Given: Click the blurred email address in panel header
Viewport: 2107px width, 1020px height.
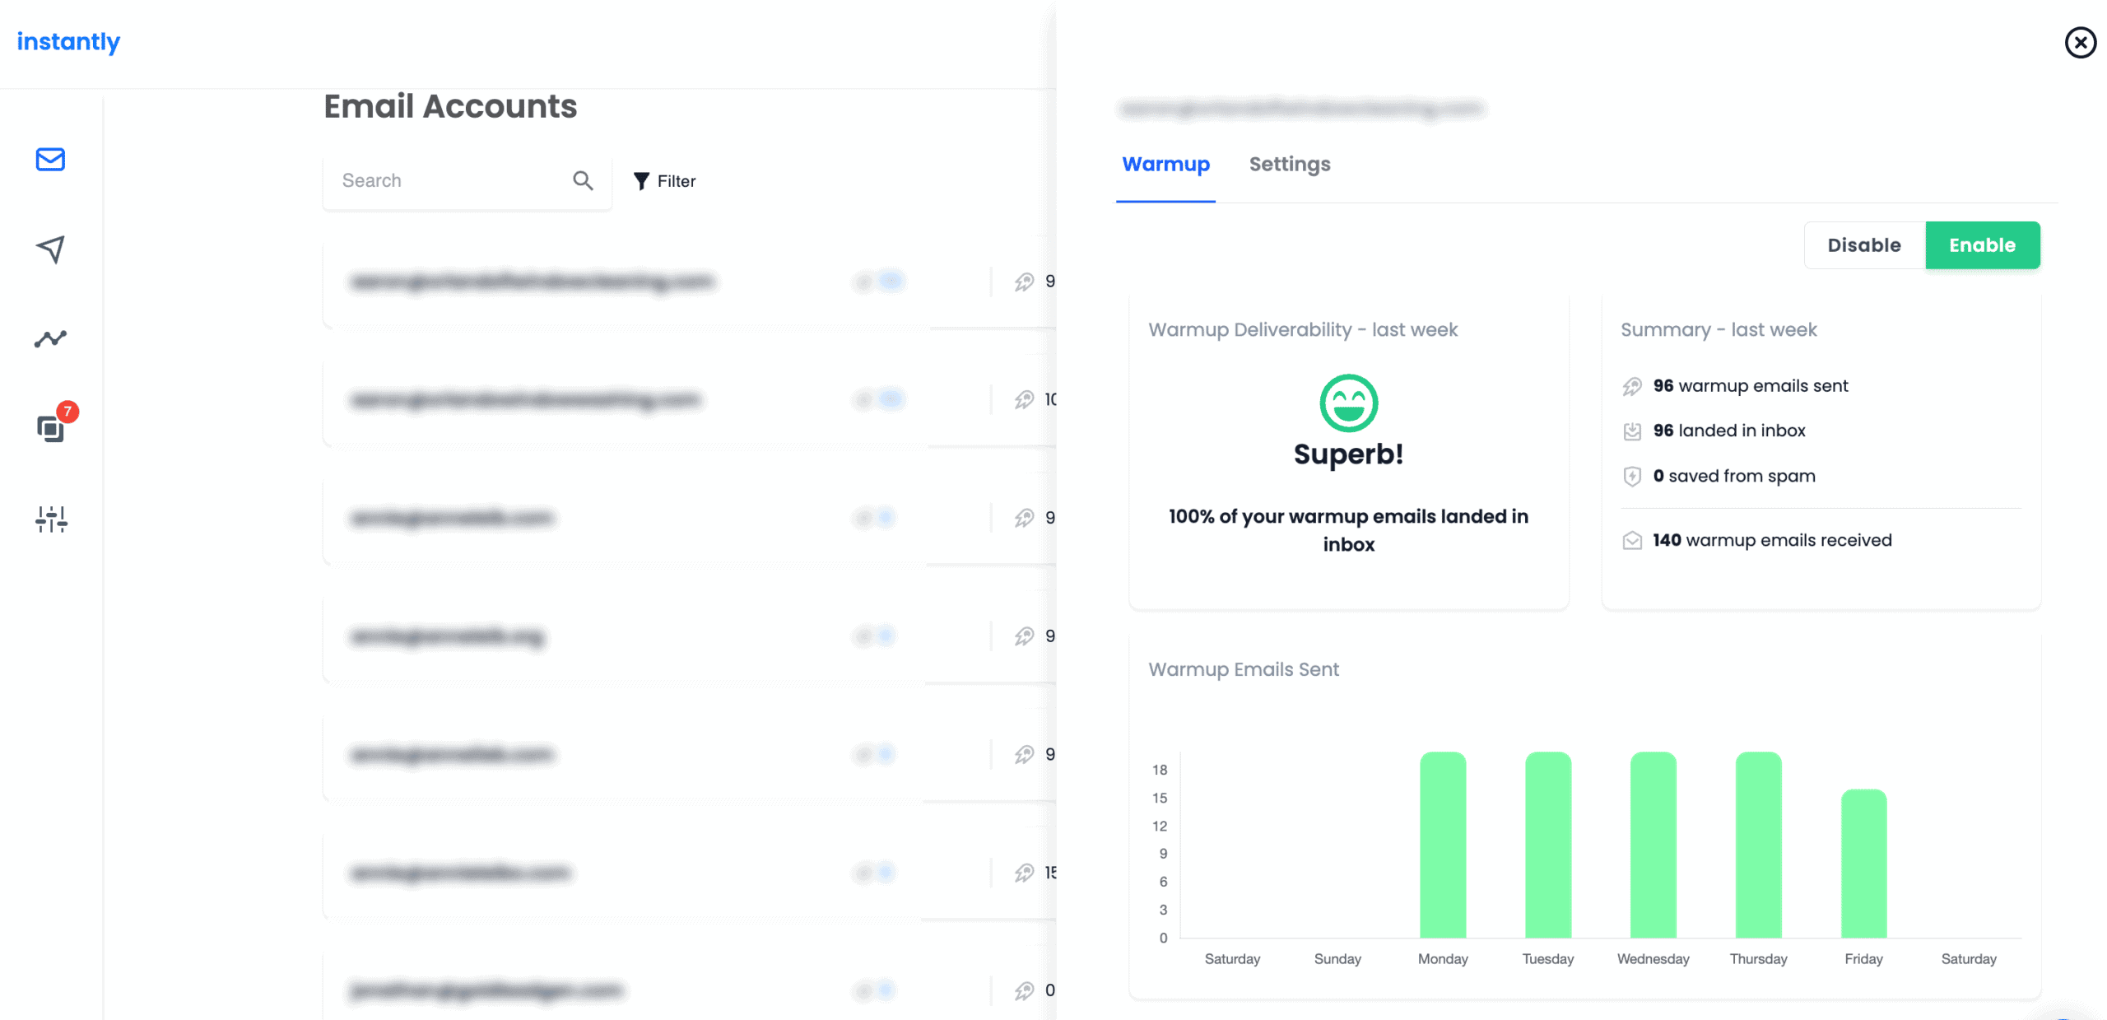Looking at the screenshot, I should pos(1302,108).
